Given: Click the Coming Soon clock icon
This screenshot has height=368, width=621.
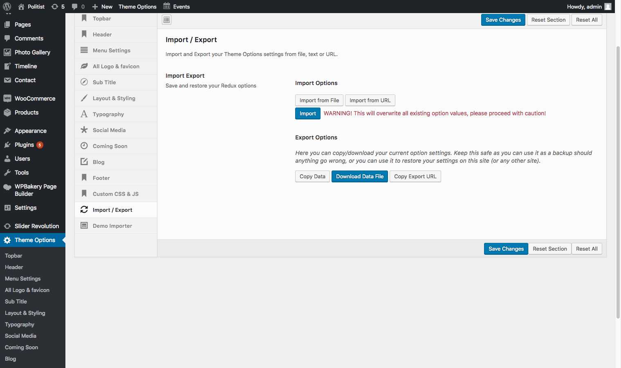Looking at the screenshot, I should pos(84,146).
